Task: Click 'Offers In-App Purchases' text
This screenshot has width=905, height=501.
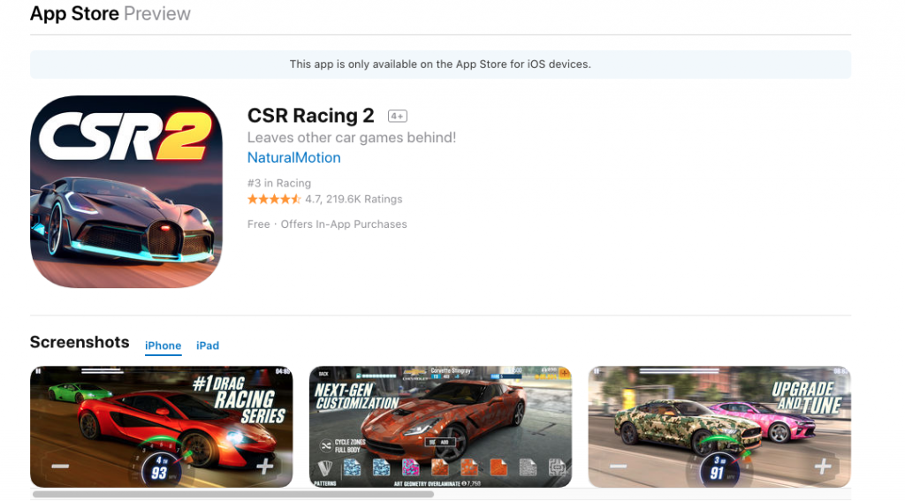Action: [344, 224]
